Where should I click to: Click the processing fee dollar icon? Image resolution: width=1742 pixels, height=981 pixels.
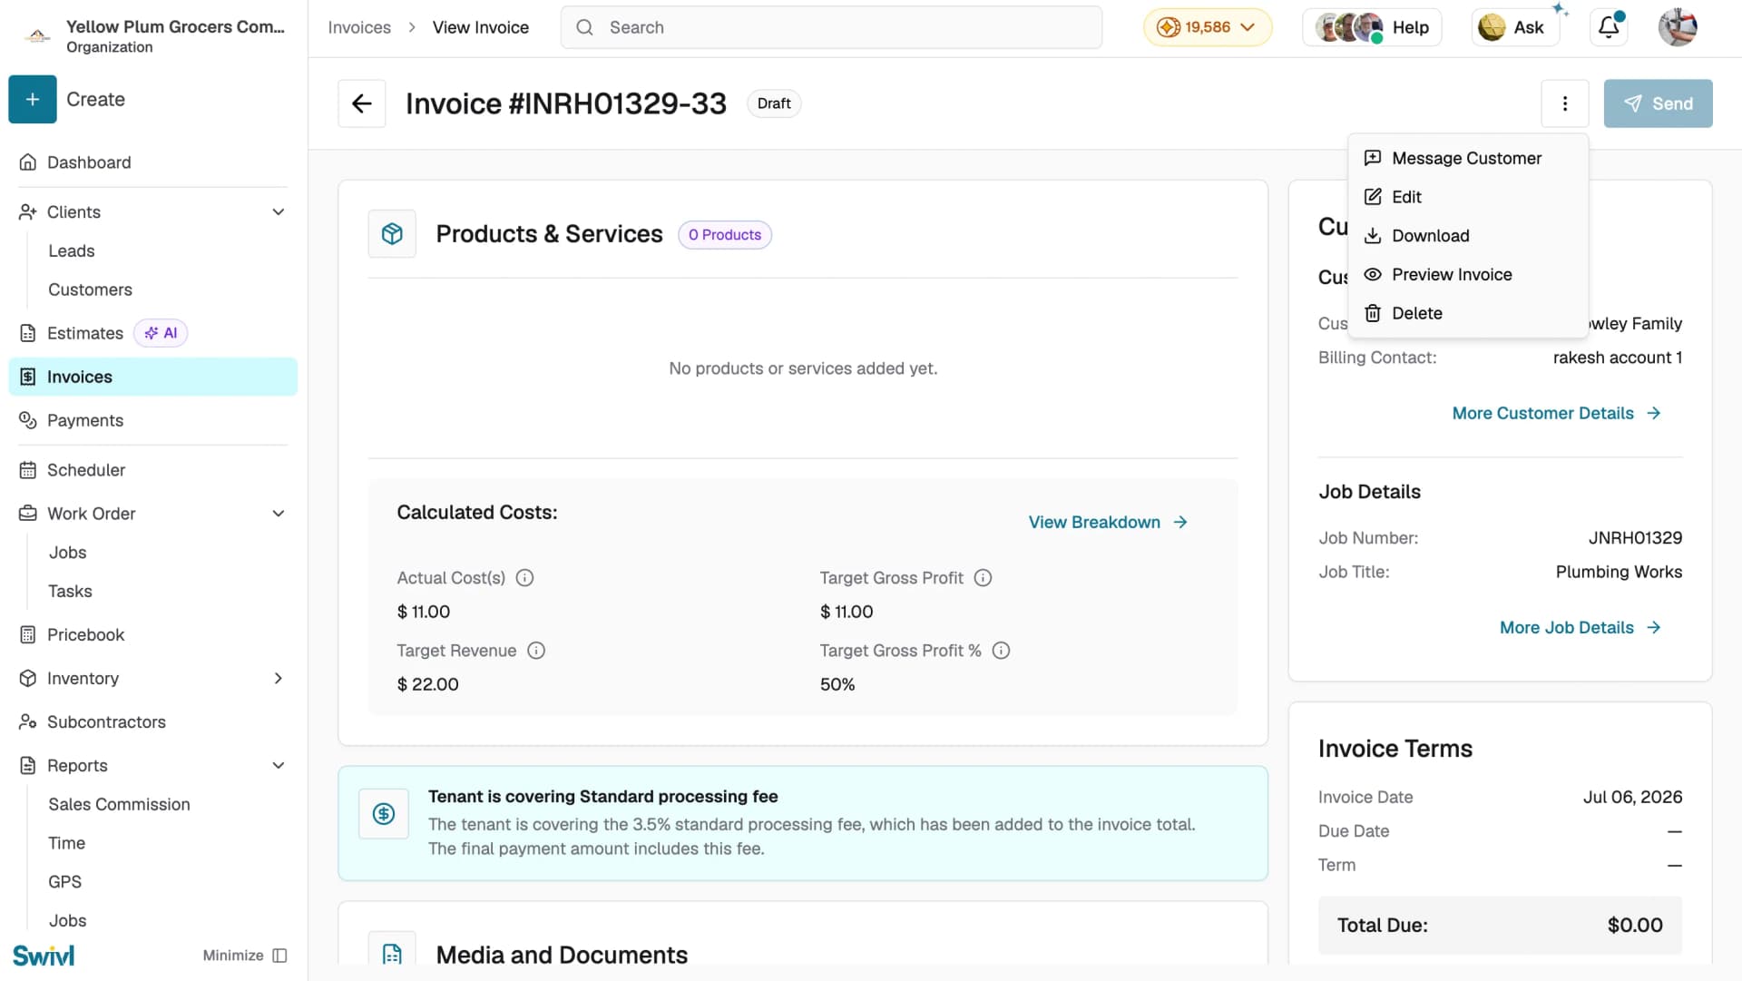(x=384, y=815)
